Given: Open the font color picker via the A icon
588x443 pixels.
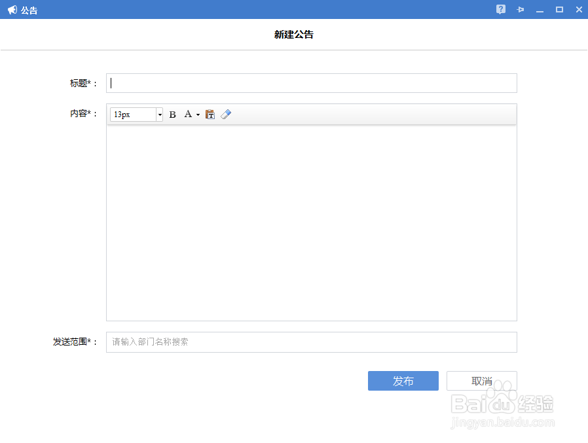Looking at the screenshot, I should pos(187,114).
